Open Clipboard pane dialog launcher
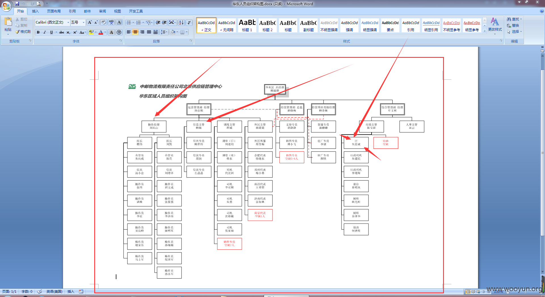The width and height of the screenshot is (545, 297). pos(30,41)
